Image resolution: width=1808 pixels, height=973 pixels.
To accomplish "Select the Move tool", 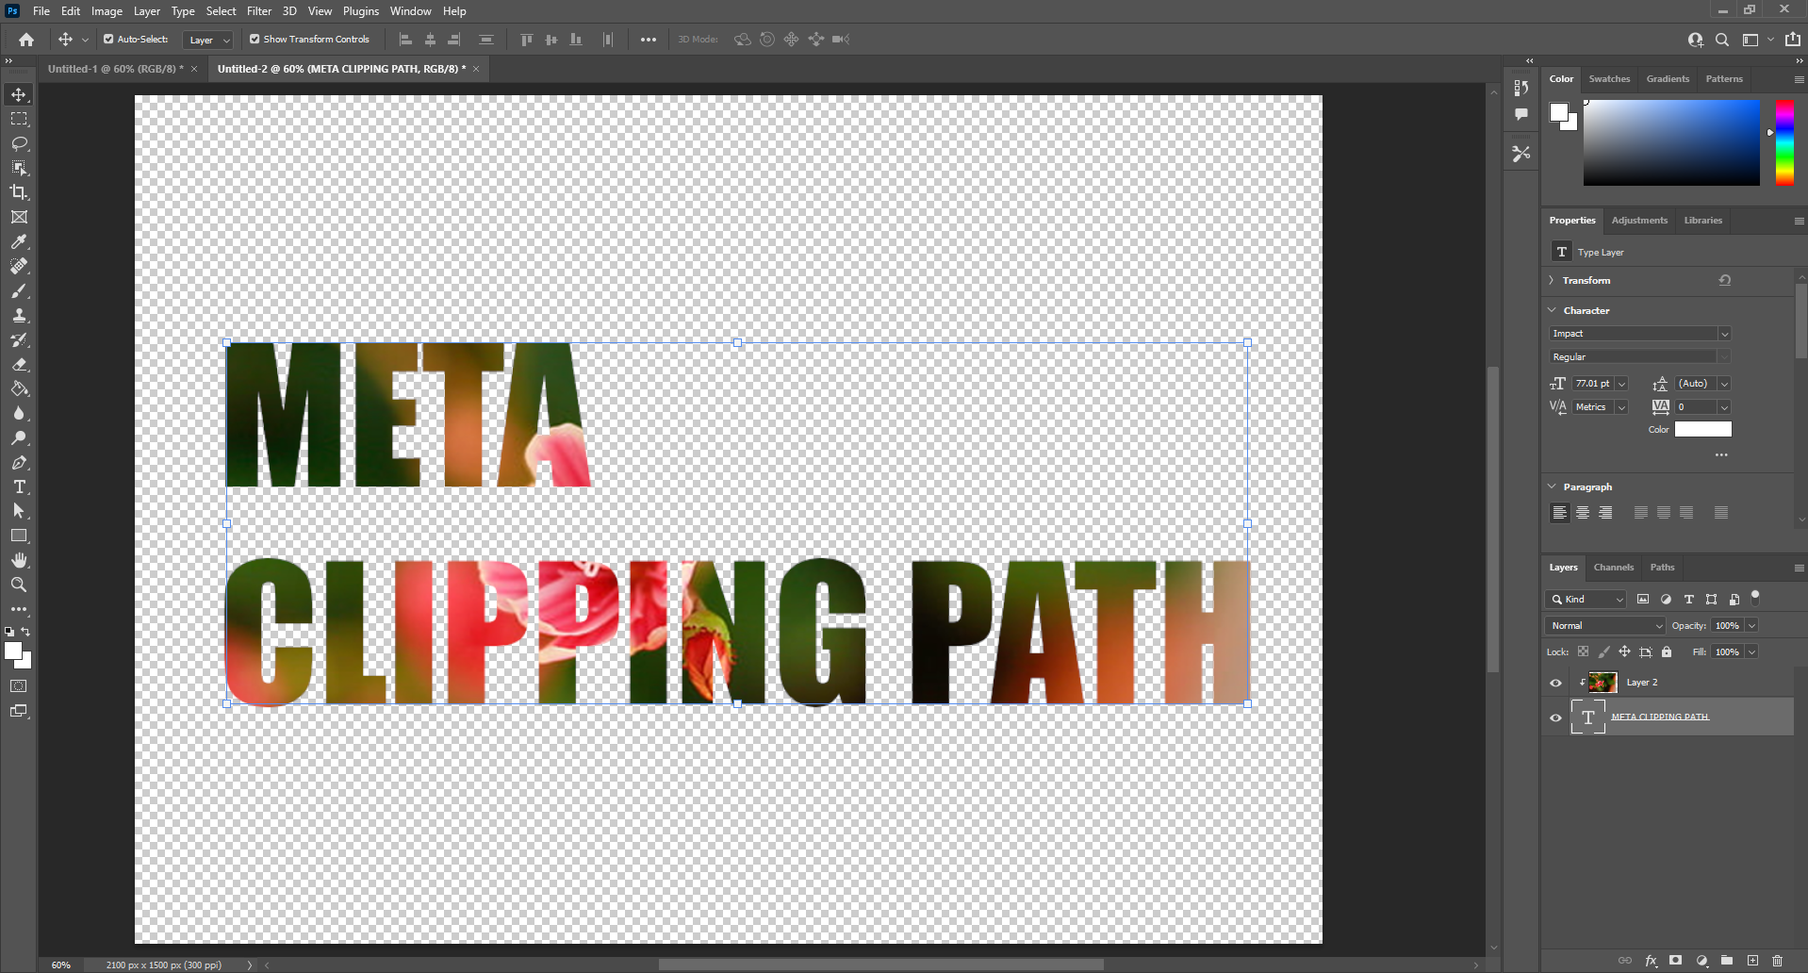I will [x=19, y=93].
